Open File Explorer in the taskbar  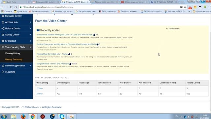pos(14,116)
